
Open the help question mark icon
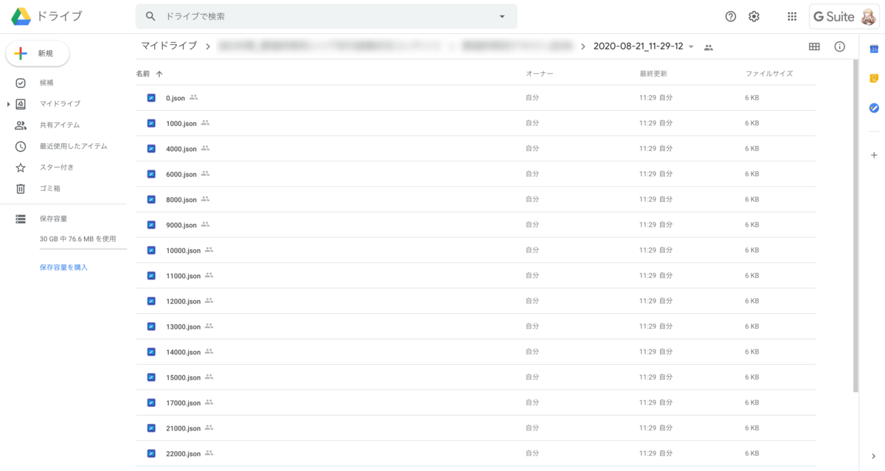coord(731,16)
